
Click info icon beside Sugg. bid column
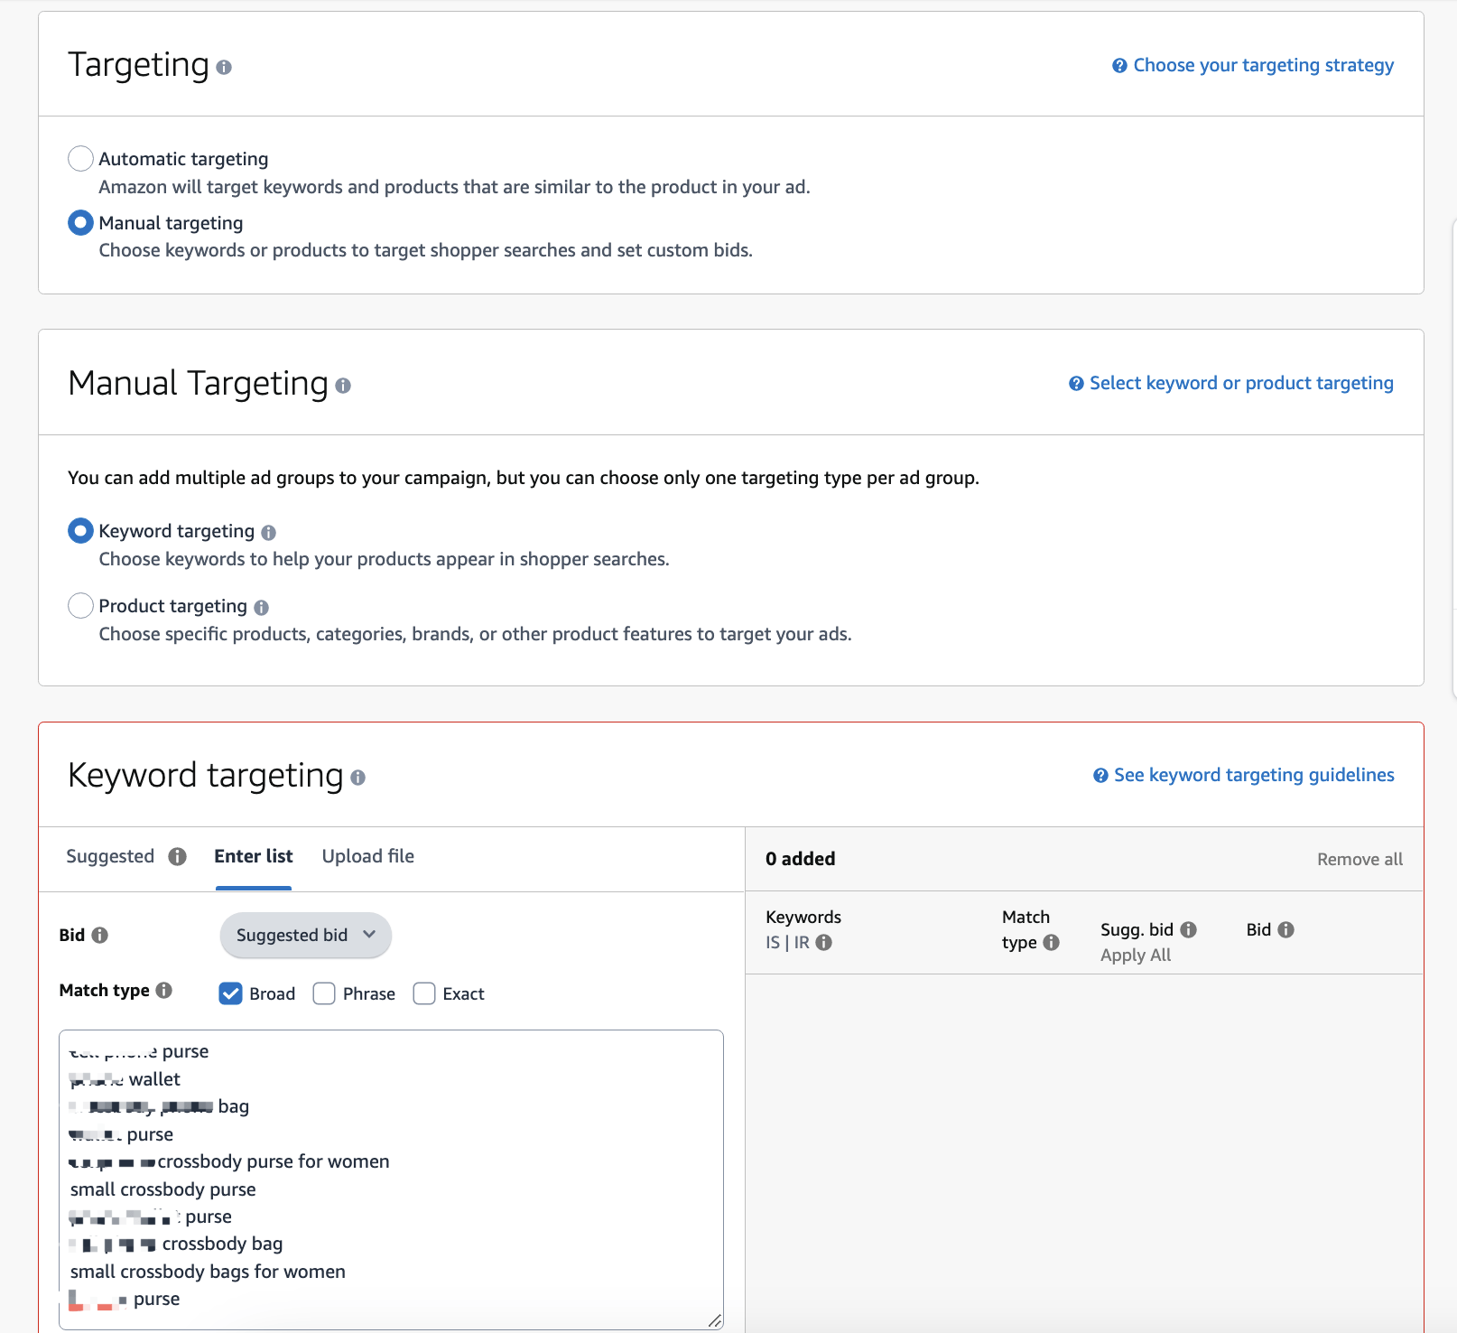coord(1188,929)
